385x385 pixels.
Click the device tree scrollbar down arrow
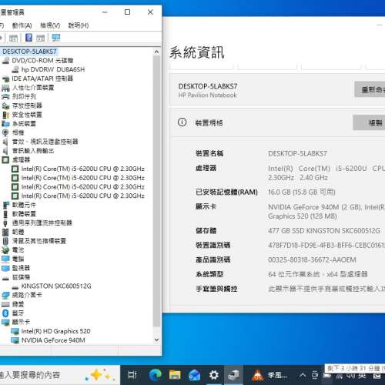click(156, 340)
